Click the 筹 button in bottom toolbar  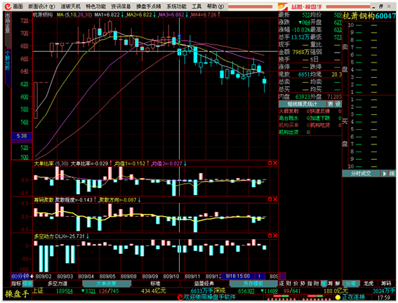(331, 283)
